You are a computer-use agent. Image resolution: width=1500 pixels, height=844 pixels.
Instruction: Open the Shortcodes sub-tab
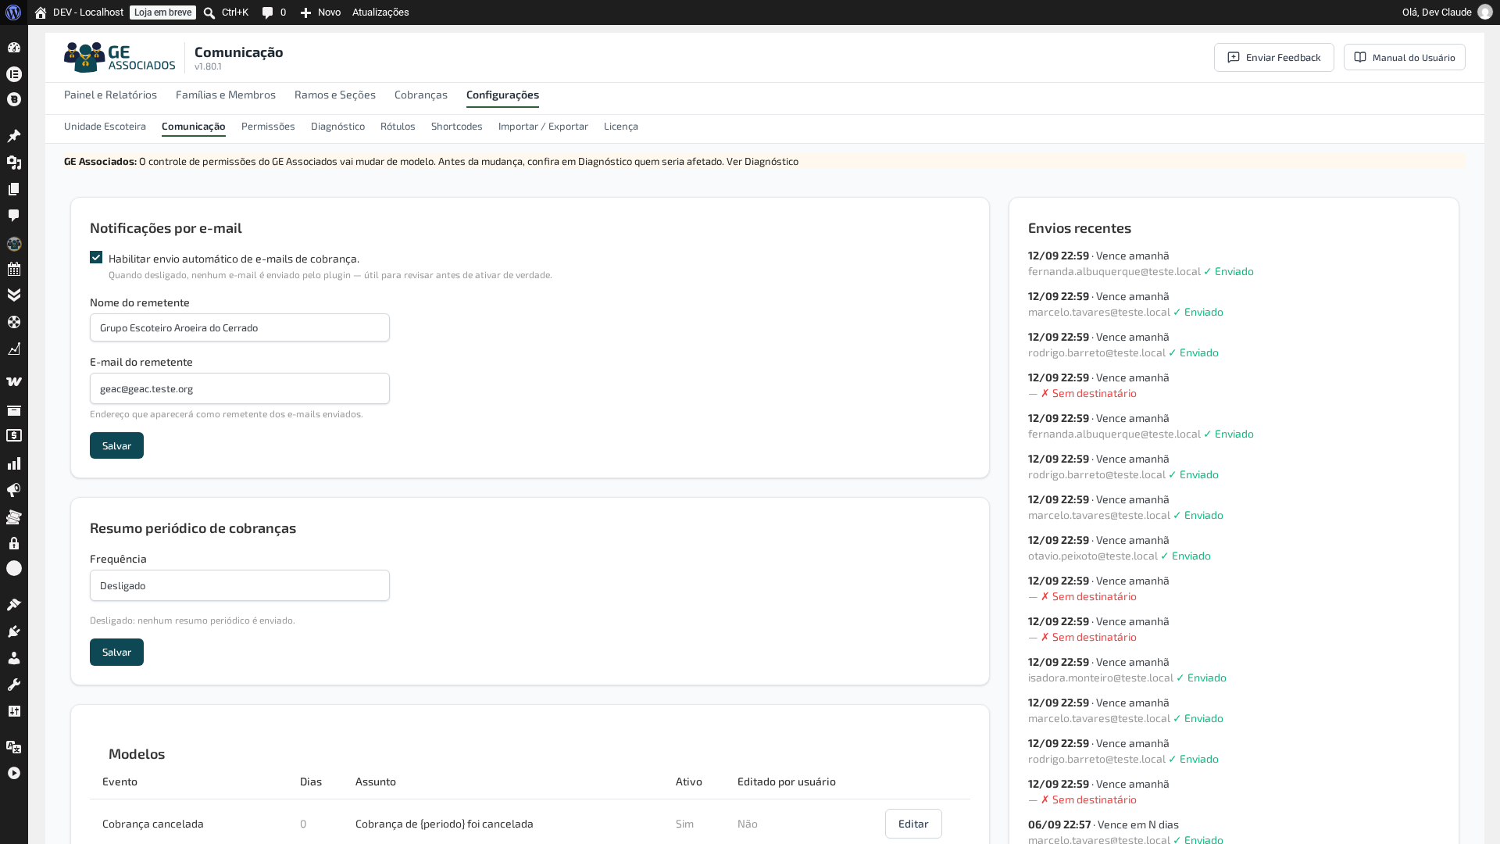pyautogui.click(x=456, y=126)
